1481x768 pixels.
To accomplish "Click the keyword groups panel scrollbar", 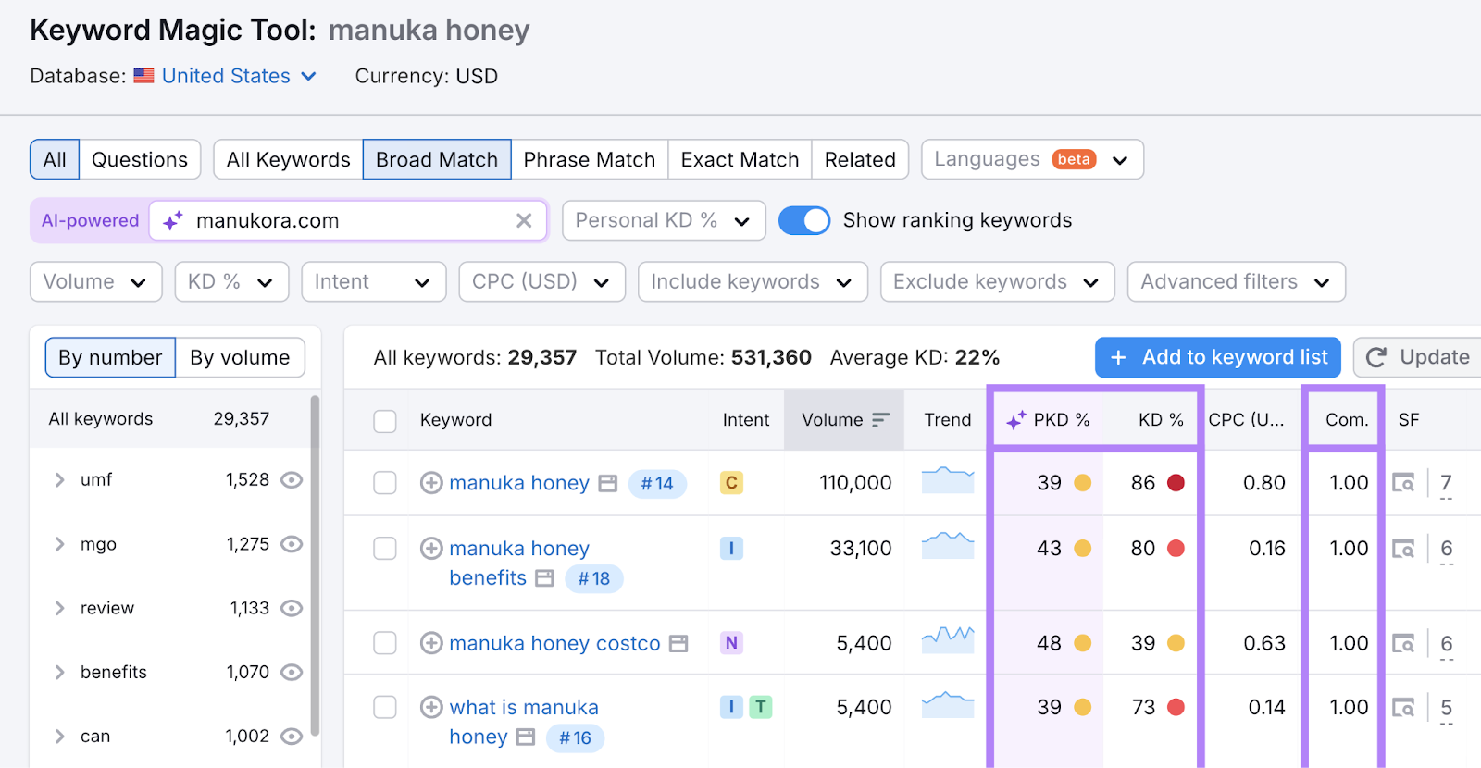I will pos(315,564).
